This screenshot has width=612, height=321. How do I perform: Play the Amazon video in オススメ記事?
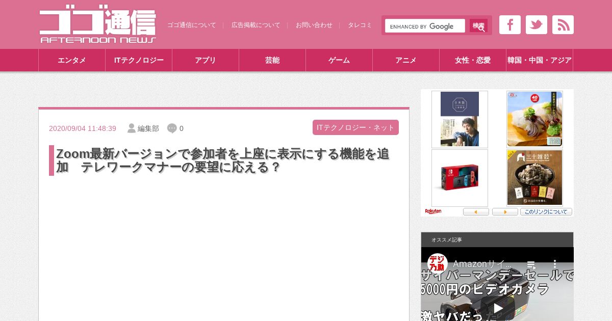click(498, 308)
